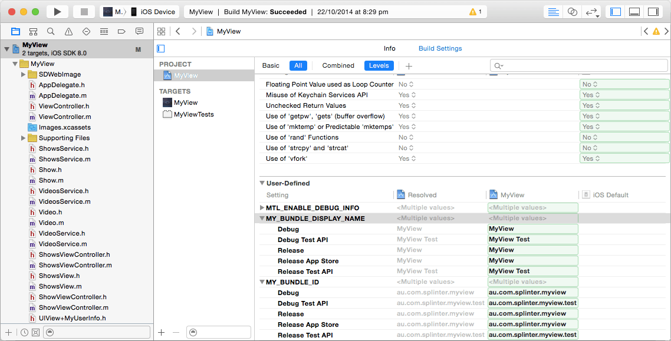The image size is (671, 341).
Task: Open the iOS Device destination selector
Action: pos(154,12)
